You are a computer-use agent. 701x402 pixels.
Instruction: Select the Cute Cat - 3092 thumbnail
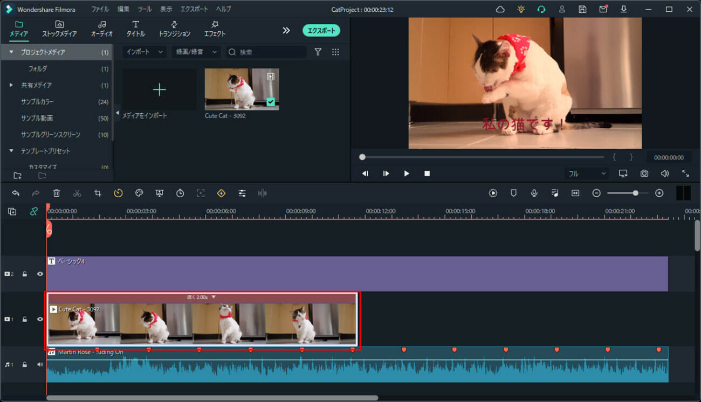[242, 89]
